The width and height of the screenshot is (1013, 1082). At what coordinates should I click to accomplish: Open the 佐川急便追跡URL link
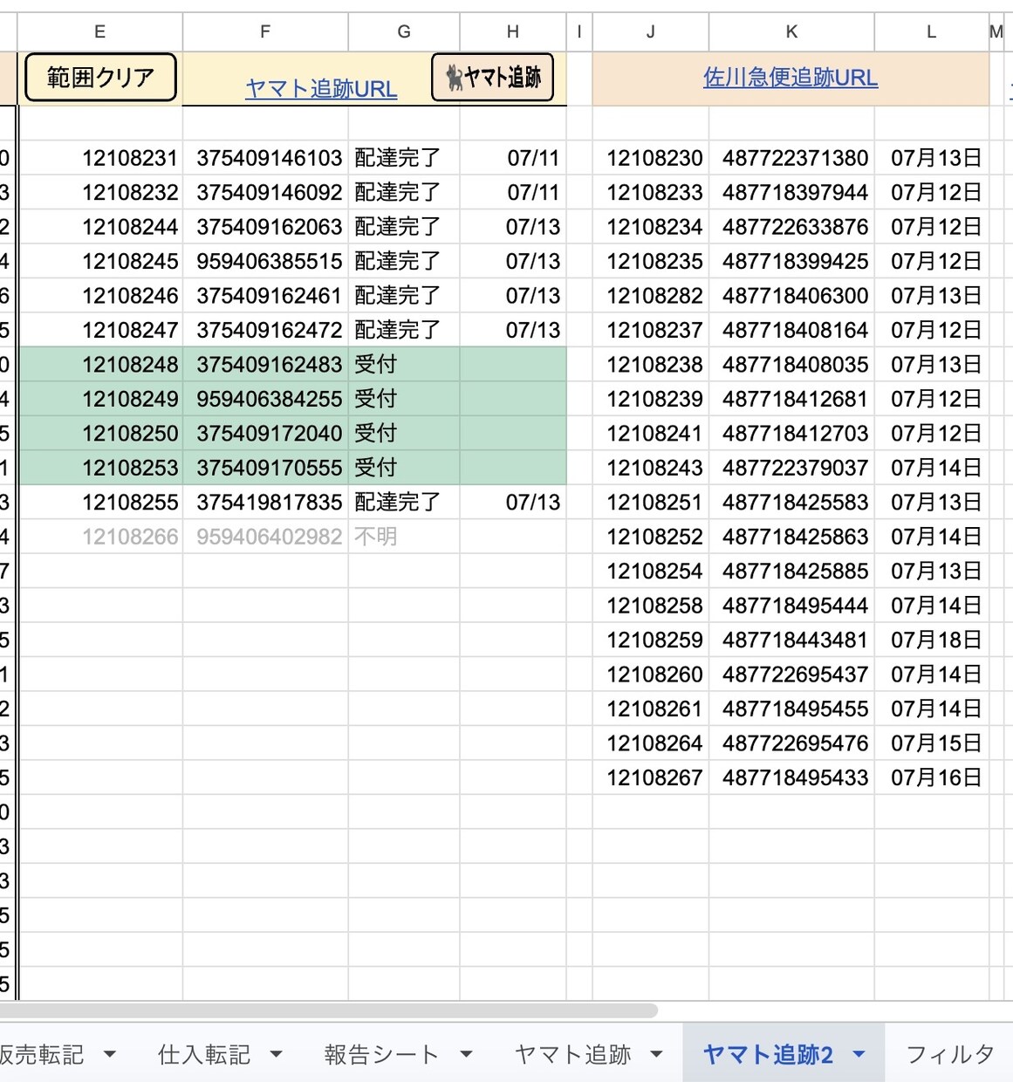click(x=791, y=78)
